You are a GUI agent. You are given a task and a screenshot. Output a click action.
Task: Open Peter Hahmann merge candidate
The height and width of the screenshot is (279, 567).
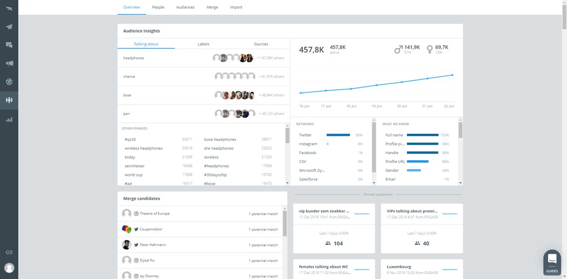click(152, 245)
